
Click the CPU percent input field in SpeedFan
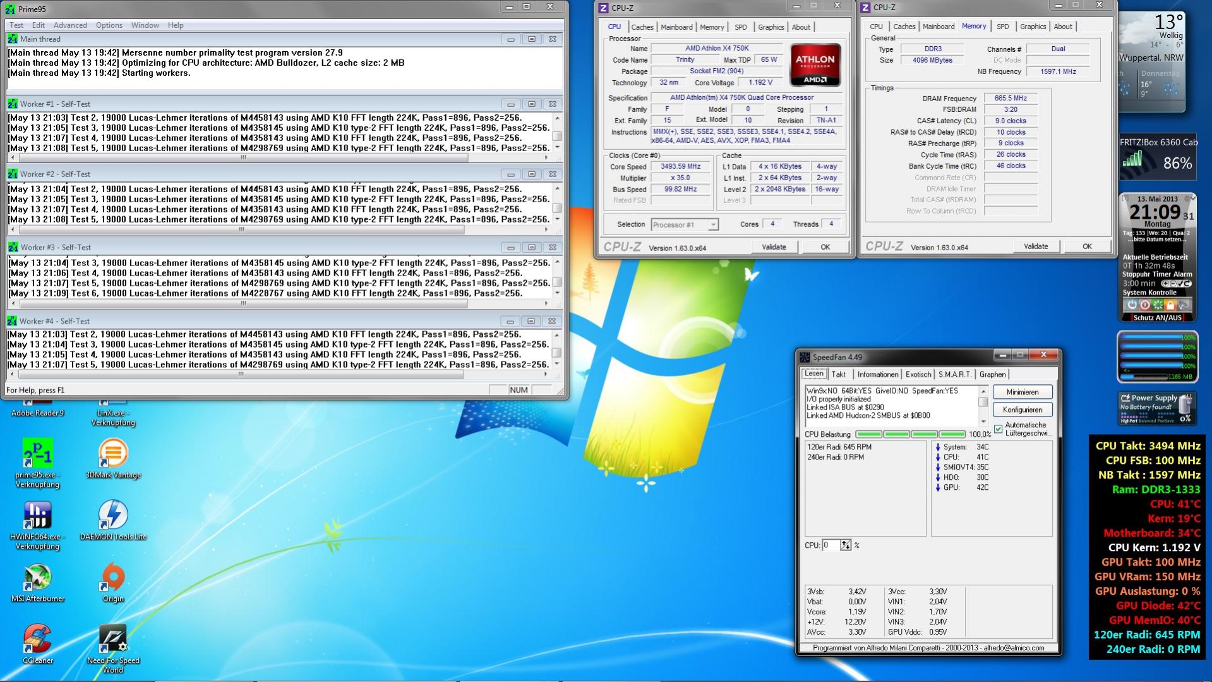[x=831, y=545]
